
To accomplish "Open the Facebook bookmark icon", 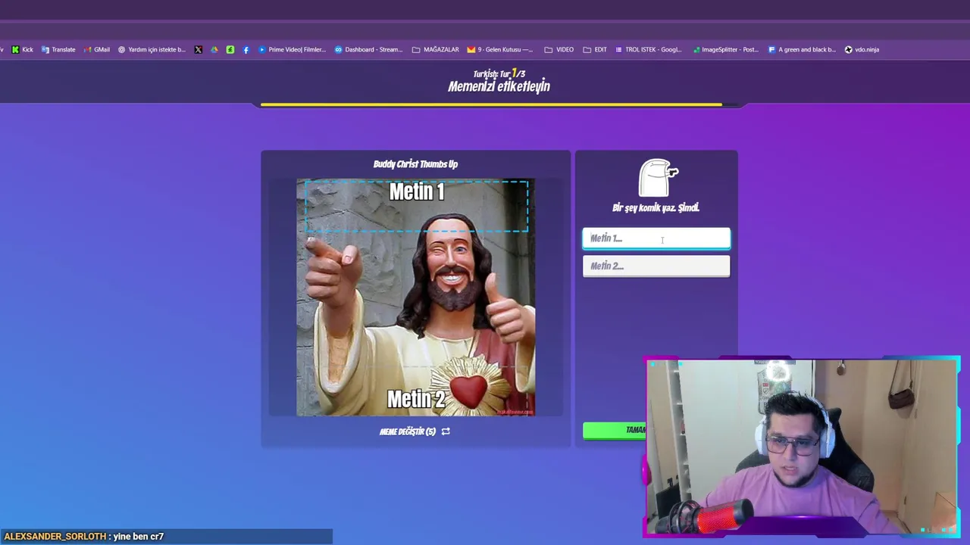I will [246, 49].
